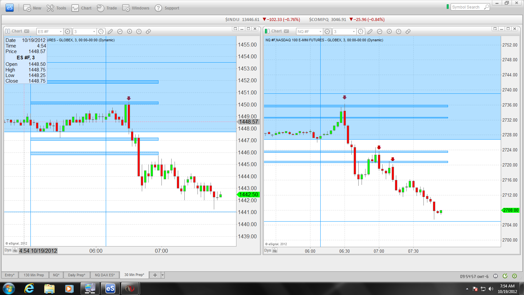Click the trade ticket icon on NQ chart
Viewport: 524px width, 295px height.
pos(408,31)
